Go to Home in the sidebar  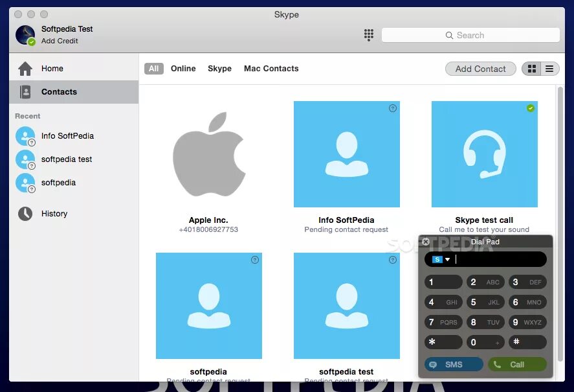74,69
